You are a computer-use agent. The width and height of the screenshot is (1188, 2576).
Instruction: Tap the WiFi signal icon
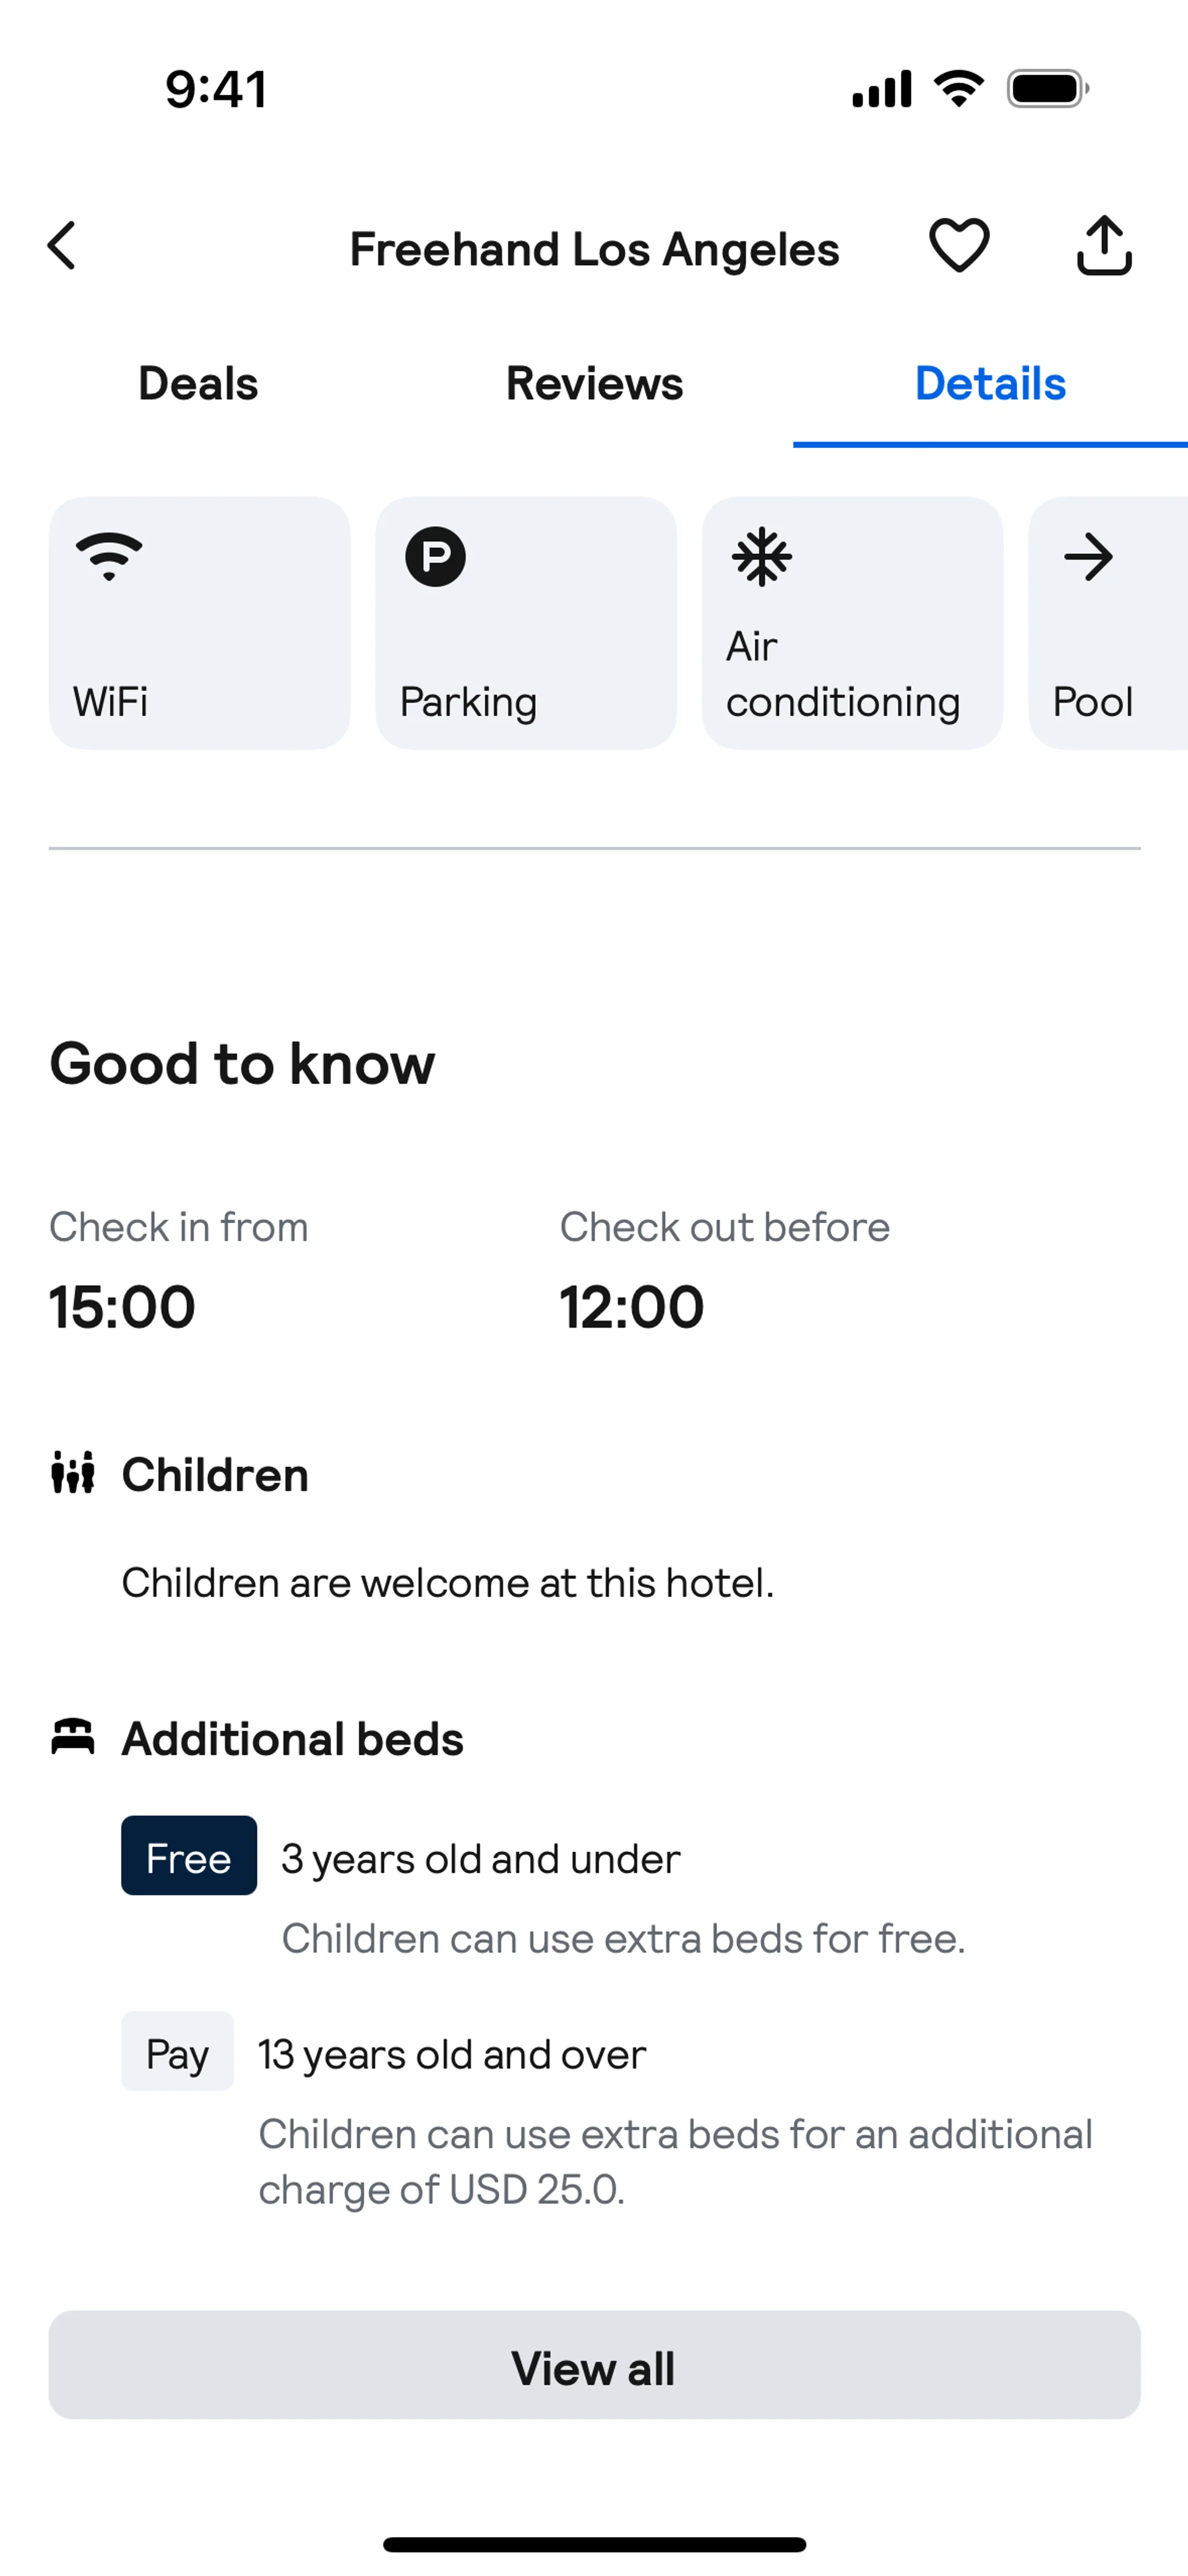click(x=109, y=556)
